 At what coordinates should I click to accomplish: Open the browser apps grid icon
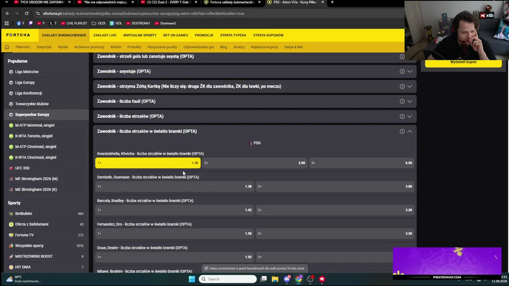point(7,23)
